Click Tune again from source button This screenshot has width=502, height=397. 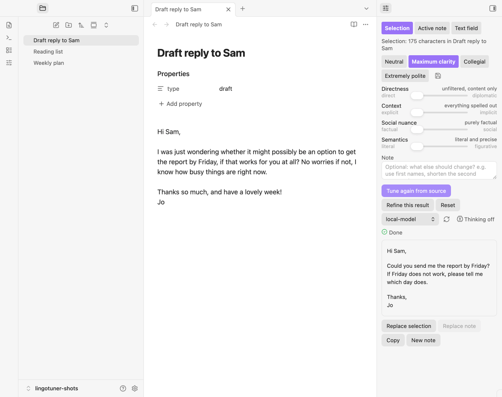click(x=416, y=191)
